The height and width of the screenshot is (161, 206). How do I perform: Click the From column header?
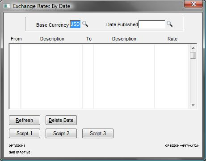(16, 39)
